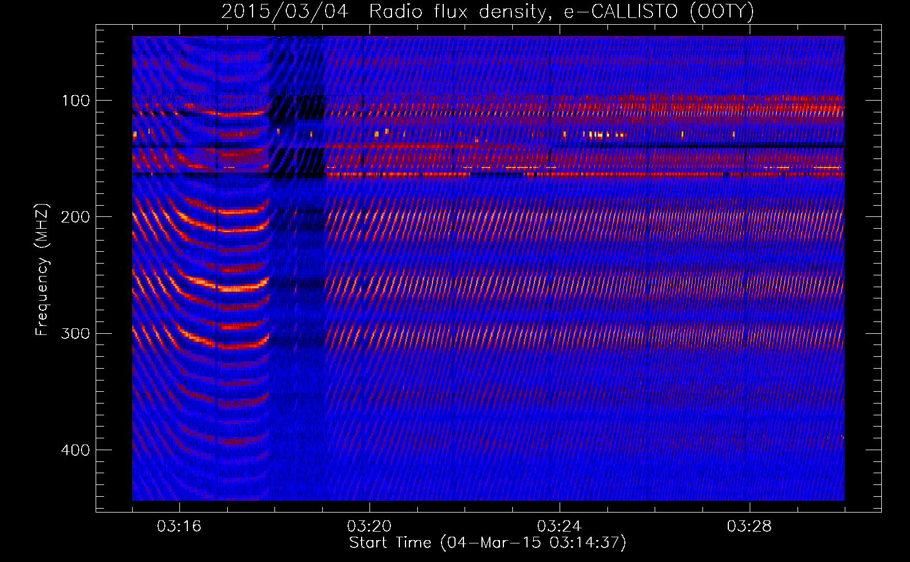Screen dimensions: 910x562
Task: Click the 'Start Time (04-Mar-15 03:14:37)' label
Action: (x=488, y=543)
